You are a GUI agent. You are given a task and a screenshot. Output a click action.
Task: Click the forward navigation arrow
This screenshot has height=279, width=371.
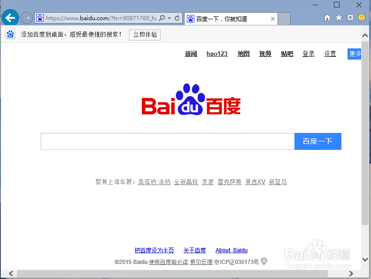coord(26,18)
